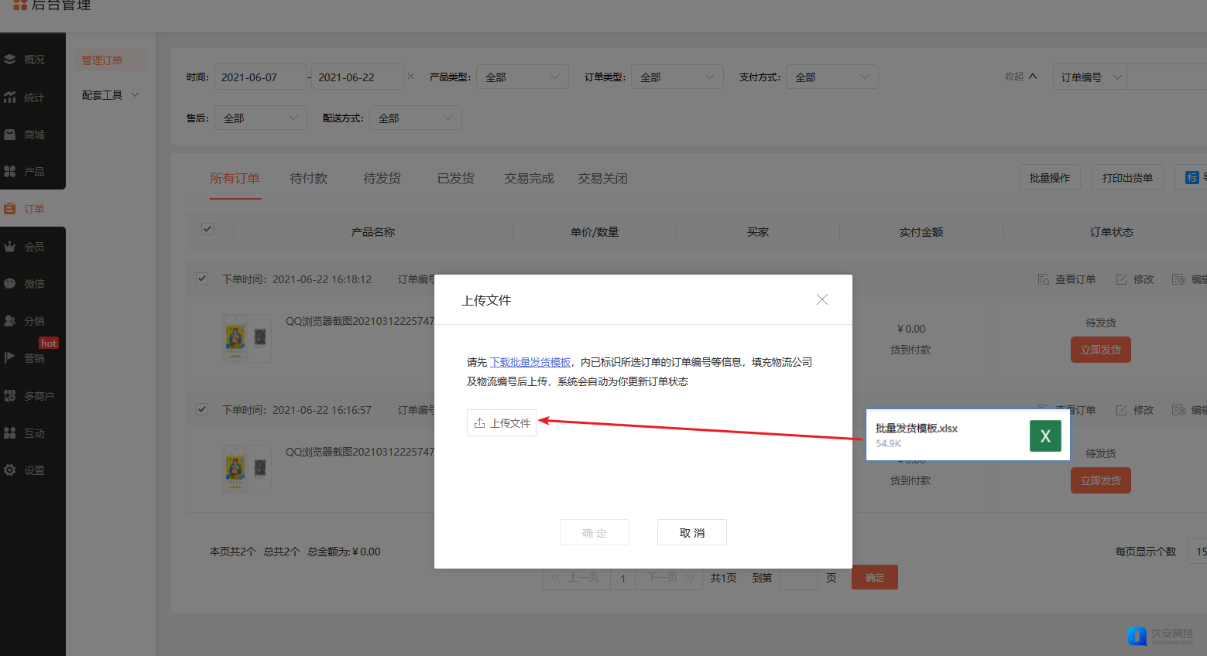Switch to the 待付款 tab
This screenshot has width=1207, height=656.
coord(308,179)
